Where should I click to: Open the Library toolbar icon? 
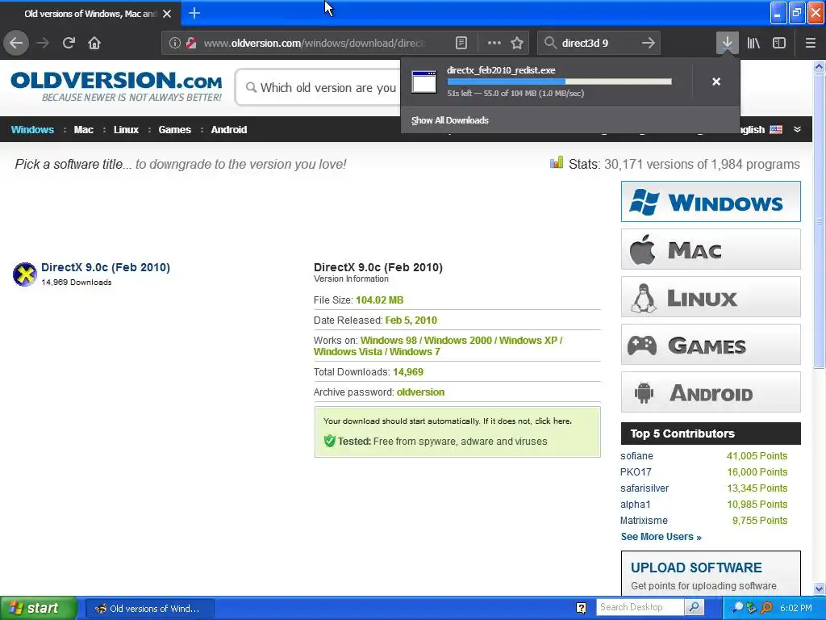coord(753,44)
